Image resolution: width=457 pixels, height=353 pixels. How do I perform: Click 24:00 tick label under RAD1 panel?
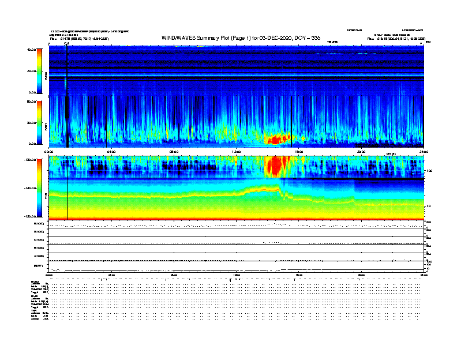(424, 152)
